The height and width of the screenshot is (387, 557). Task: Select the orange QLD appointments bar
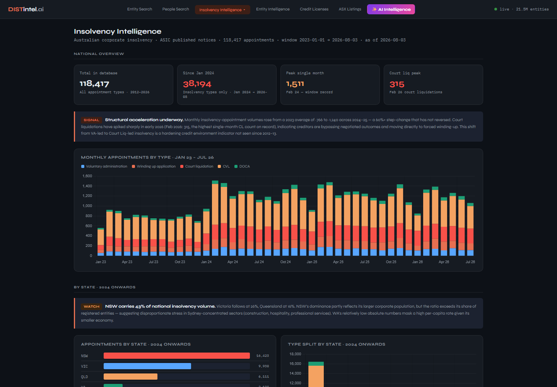pyautogui.click(x=130, y=377)
